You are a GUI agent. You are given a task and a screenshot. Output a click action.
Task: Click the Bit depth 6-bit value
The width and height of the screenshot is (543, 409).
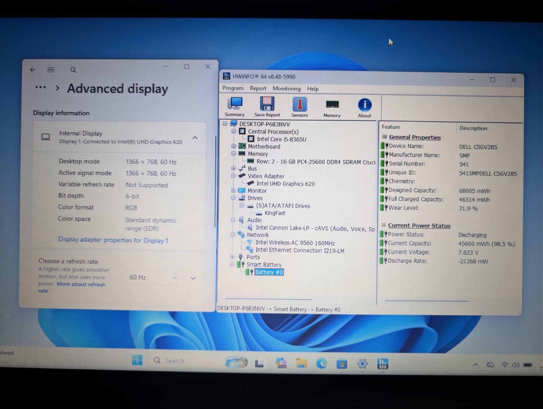click(x=132, y=196)
